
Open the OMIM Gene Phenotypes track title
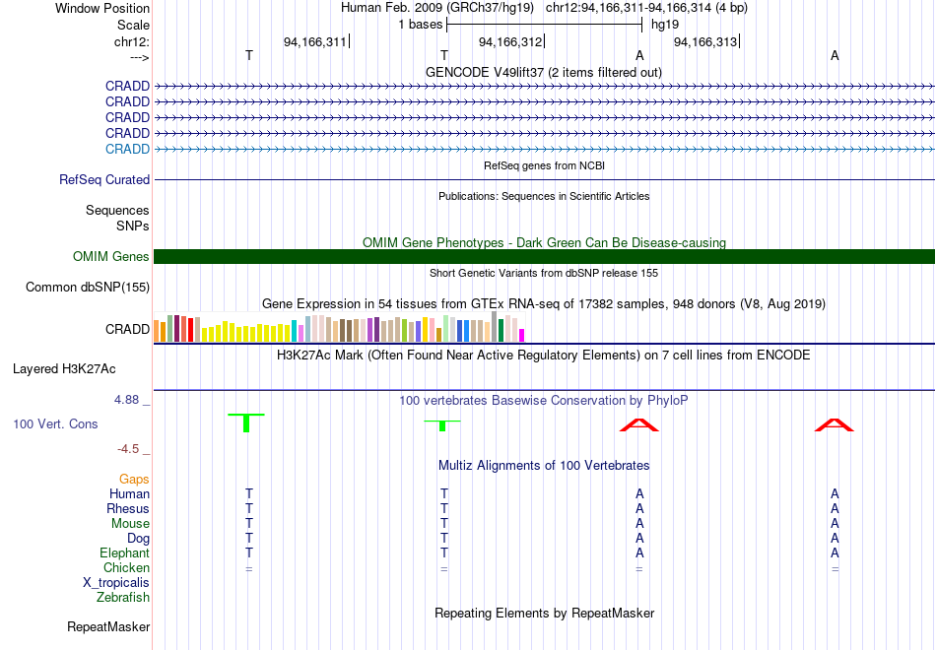(544, 242)
